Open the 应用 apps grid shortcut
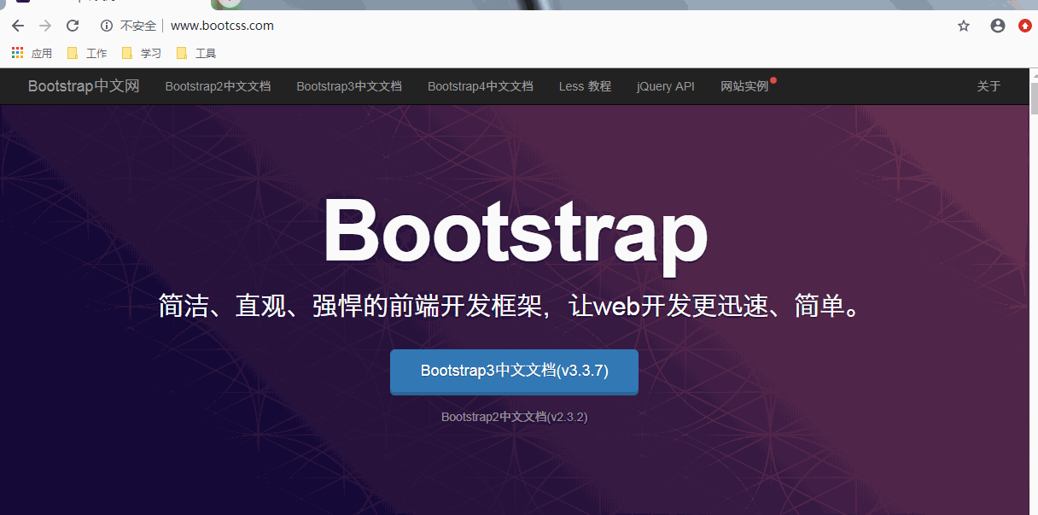This screenshot has height=515, width=1038. pos(32,53)
